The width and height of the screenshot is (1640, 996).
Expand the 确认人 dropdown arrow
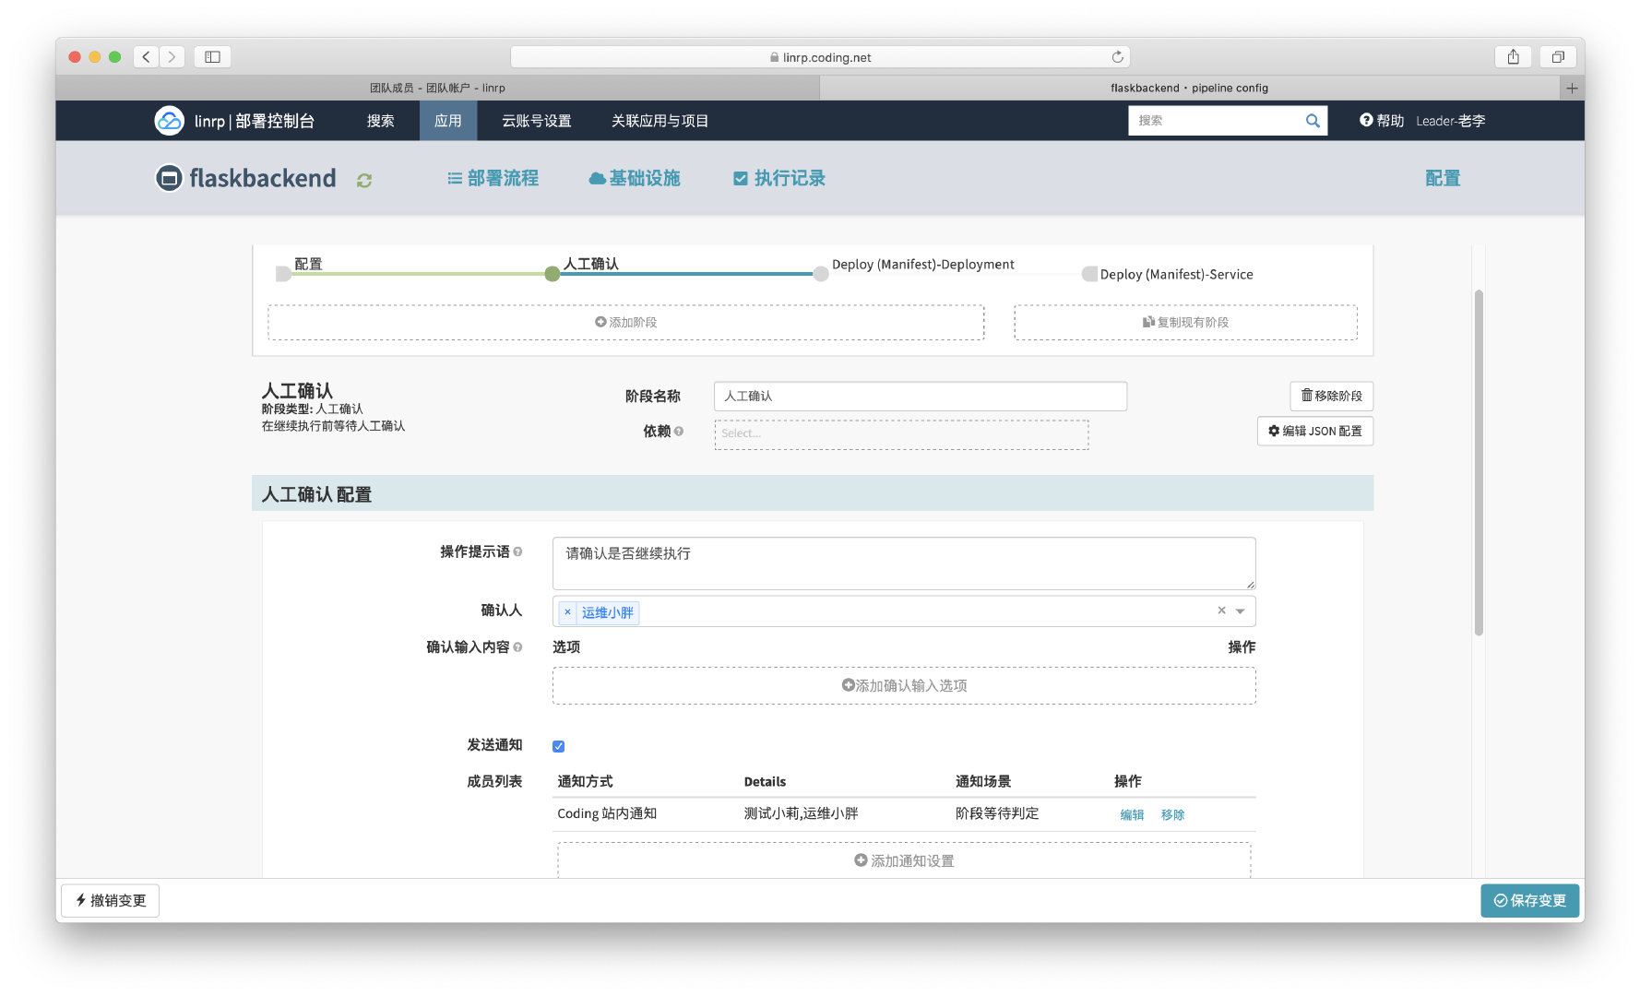tap(1241, 611)
